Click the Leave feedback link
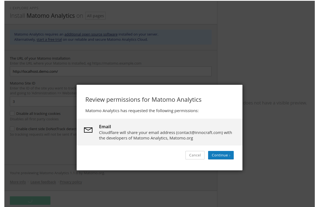Viewport: 315px width, 207px height. [43, 182]
